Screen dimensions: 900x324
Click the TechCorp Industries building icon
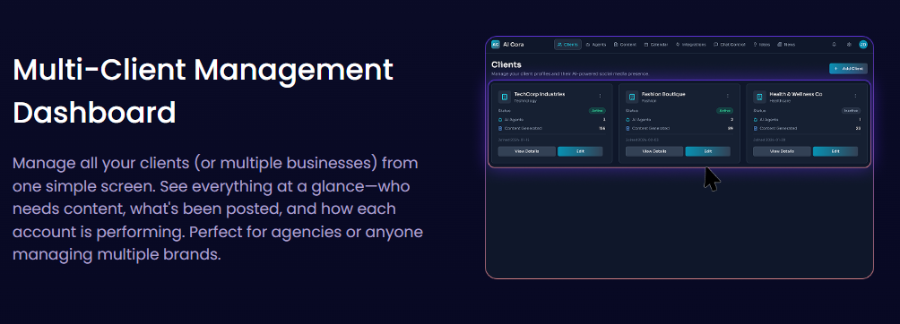coord(505,97)
